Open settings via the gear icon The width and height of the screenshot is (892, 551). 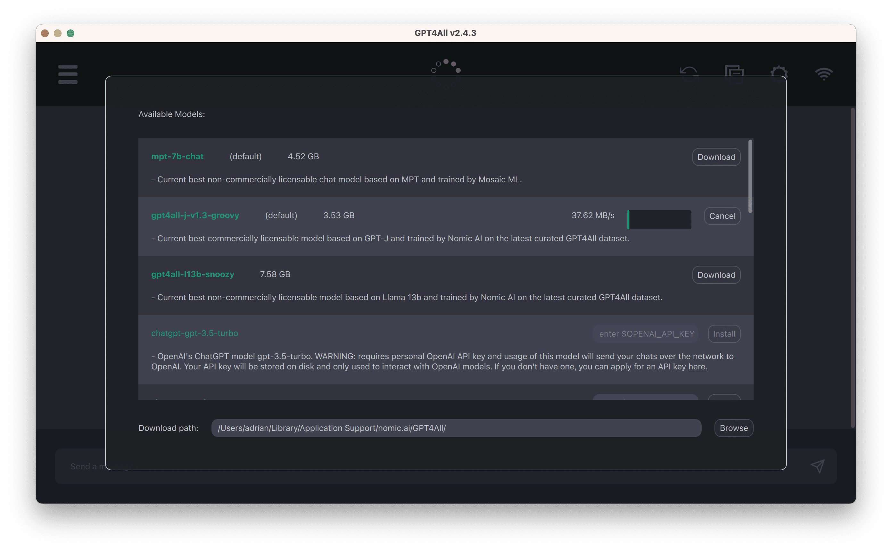pos(779,72)
